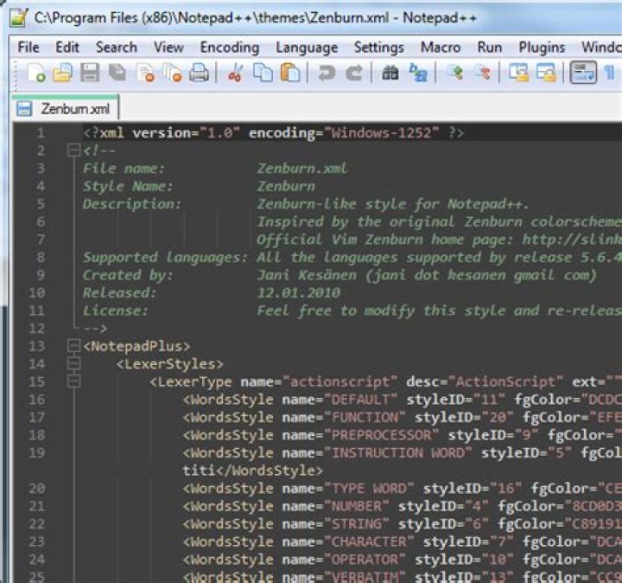The width and height of the screenshot is (622, 583).
Task: Click the Close All documents icon
Action: [173, 73]
